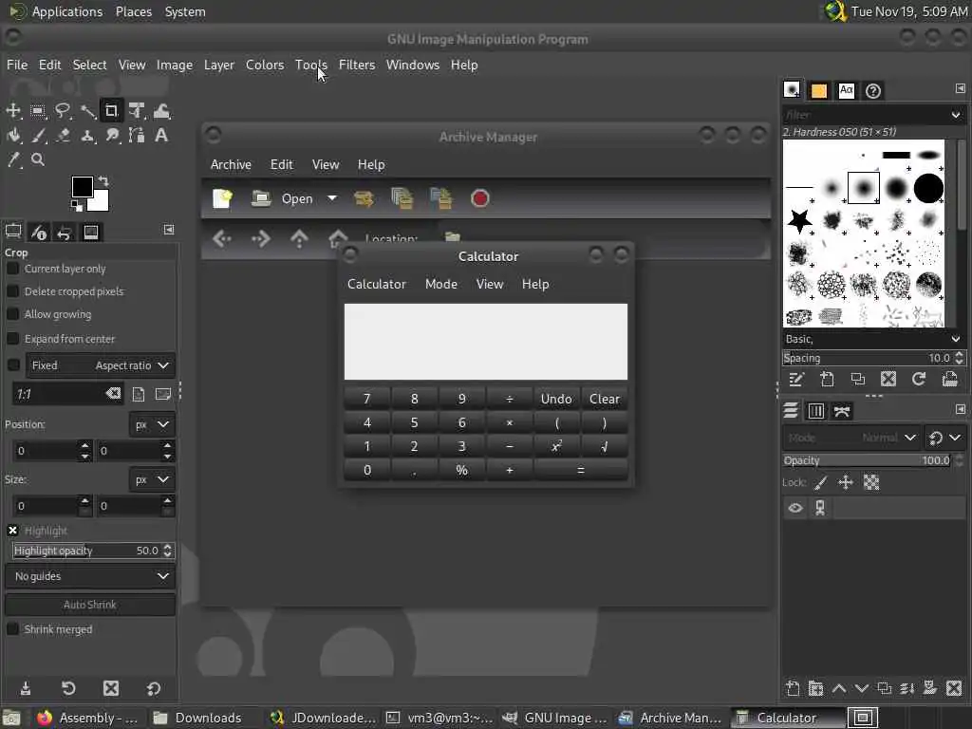Open Size units px dropdown
972x729 pixels.
point(153,479)
